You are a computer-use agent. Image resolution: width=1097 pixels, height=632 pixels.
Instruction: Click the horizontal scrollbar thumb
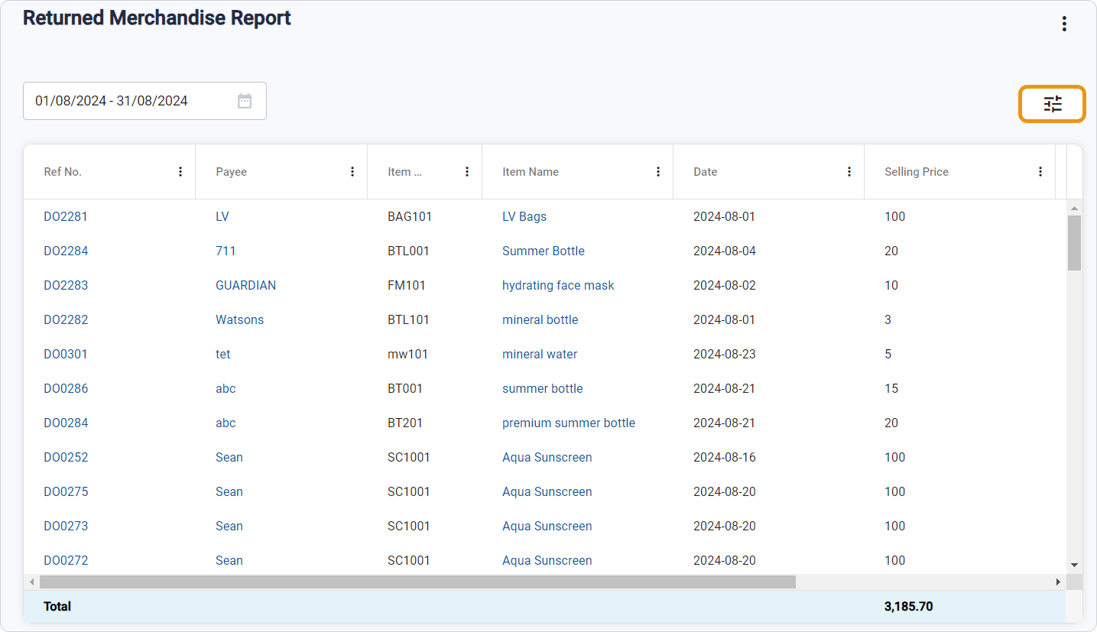click(417, 582)
